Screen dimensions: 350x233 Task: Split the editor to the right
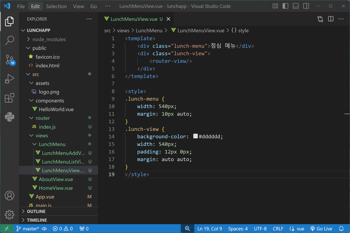pyautogui.click(x=331, y=19)
